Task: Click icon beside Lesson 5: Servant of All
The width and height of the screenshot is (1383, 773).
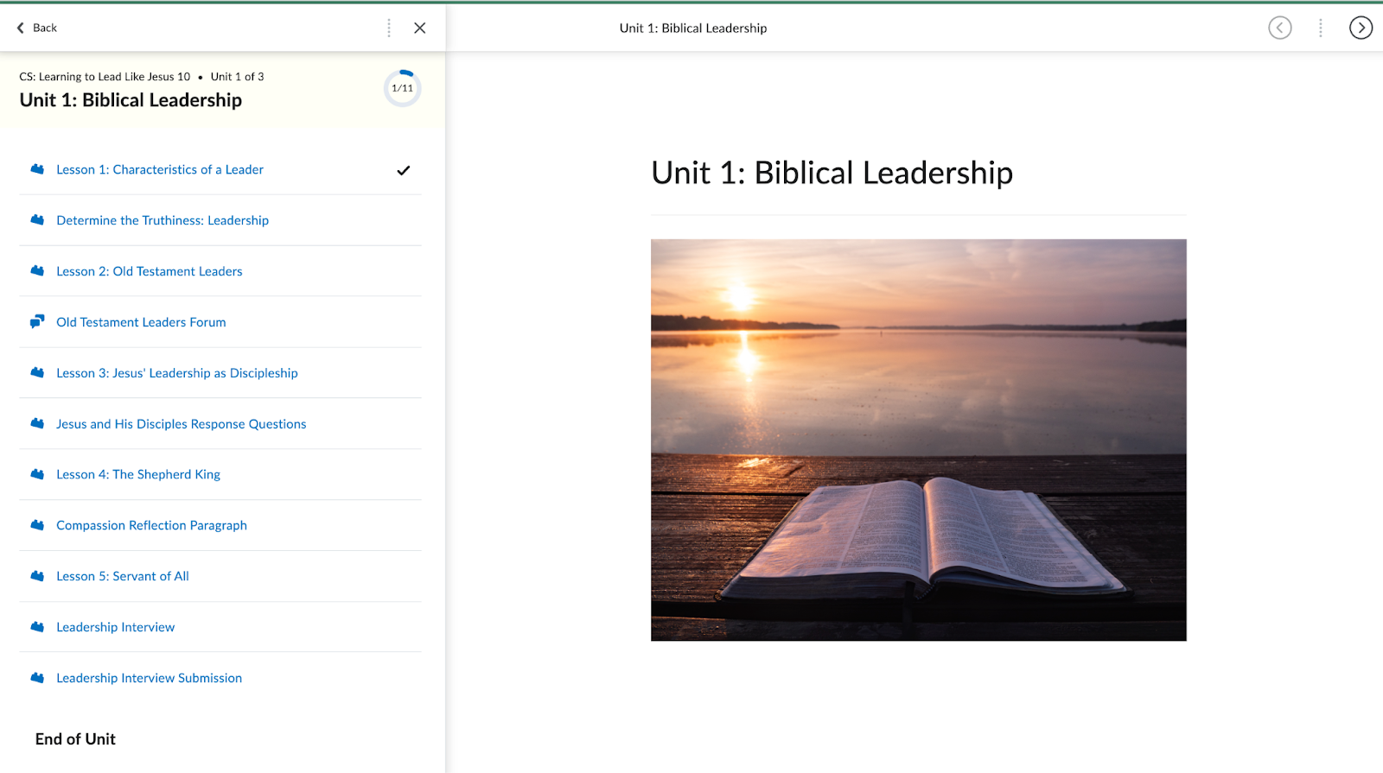Action: pyautogui.click(x=37, y=576)
